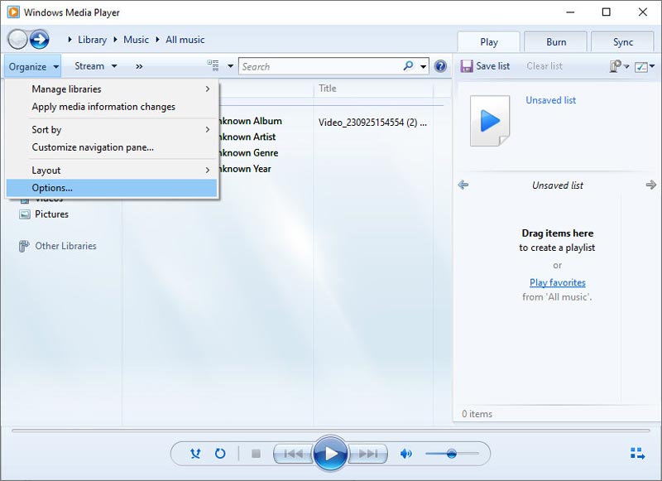Open the Help icon on toolbar

click(441, 66)
